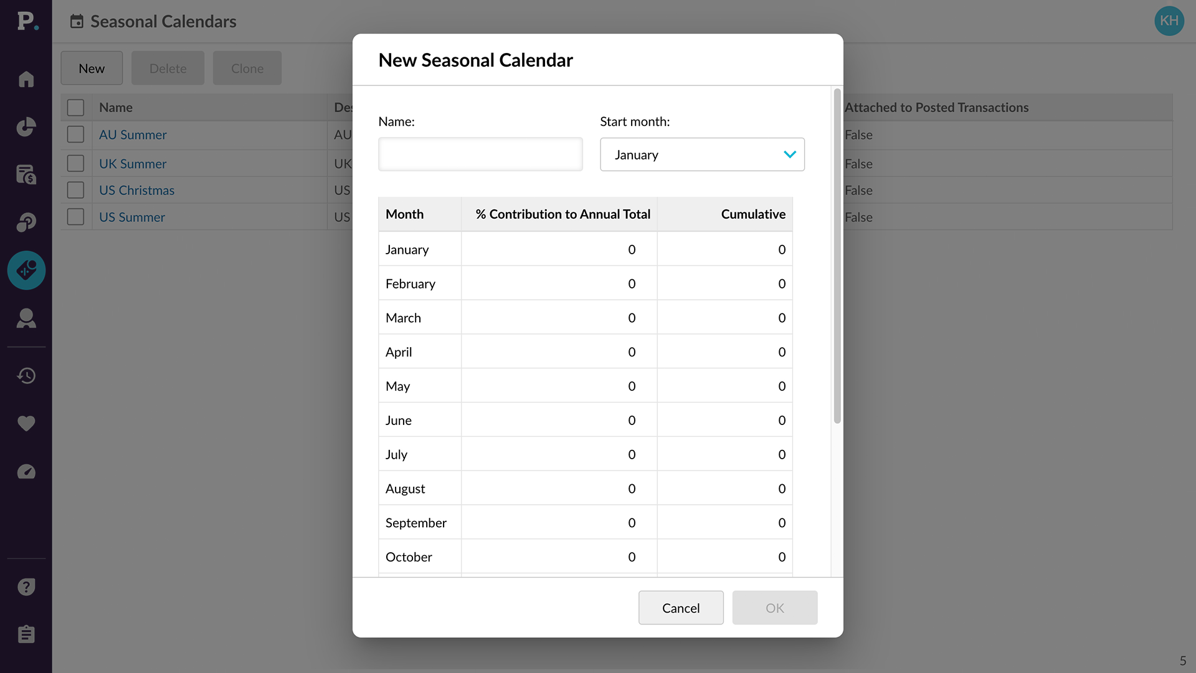The height and width of the screenshot is (673, 1196).
Task: Click the user profile sidebar icon
Action: [26, 318]
